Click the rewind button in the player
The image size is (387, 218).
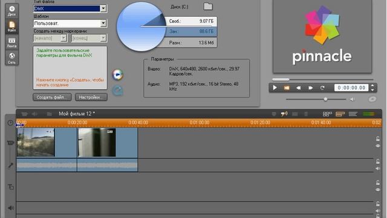[298, 88]
